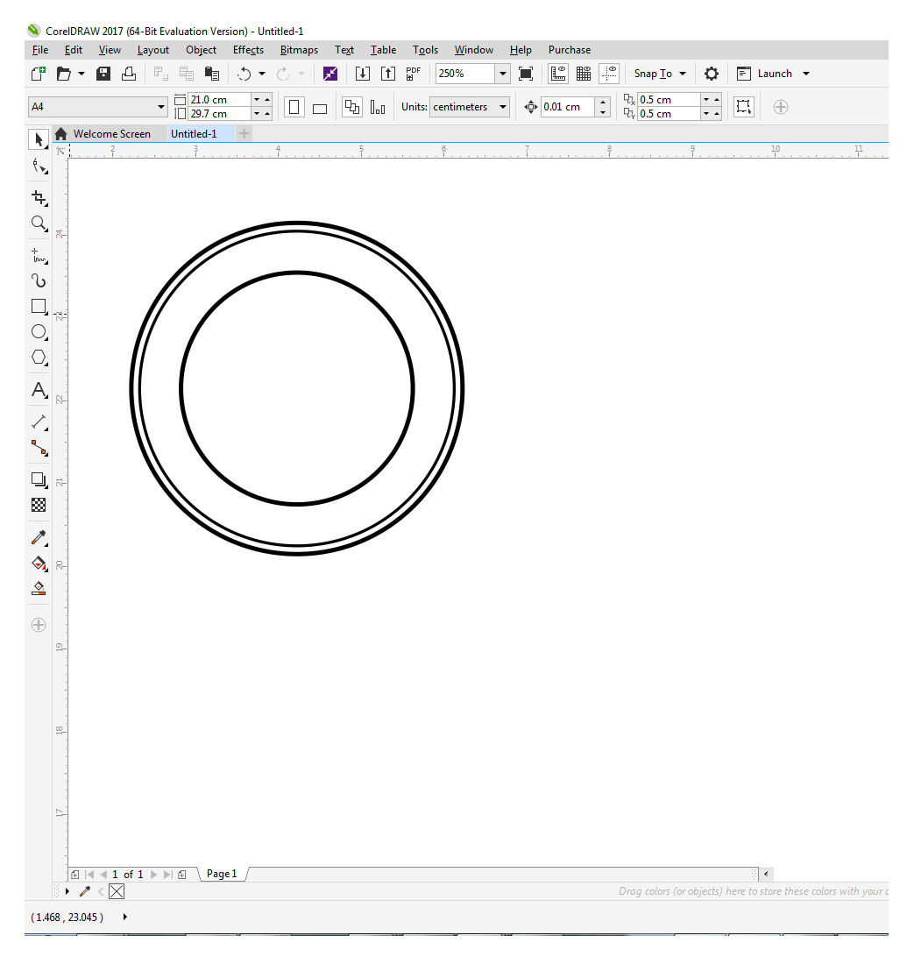Open the Options settings gear

point(711,74)
